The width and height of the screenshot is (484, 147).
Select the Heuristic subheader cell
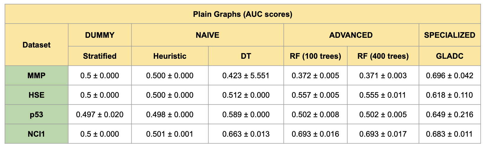point(170,56)
